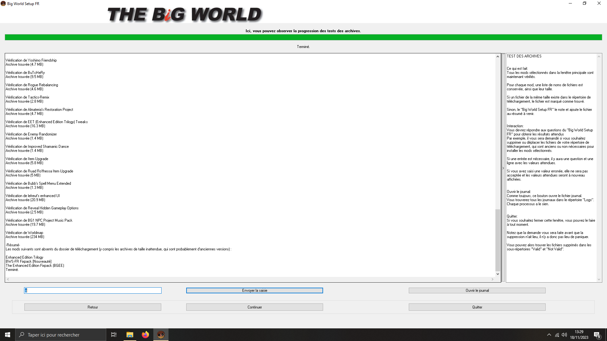Image resolution: width=607 pixels, height=341 pixels.
Task: Open Task View from taskbar
Action: click(x=114, y=335)
